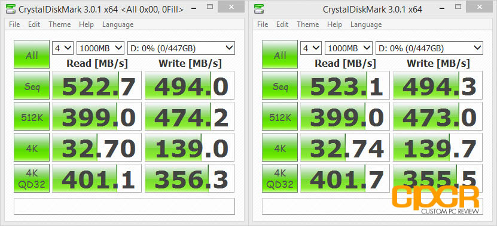The width and height of the screenshot is (497, 226).
Task: Expand the D: drive selector in right window
Action: [429, 48]
